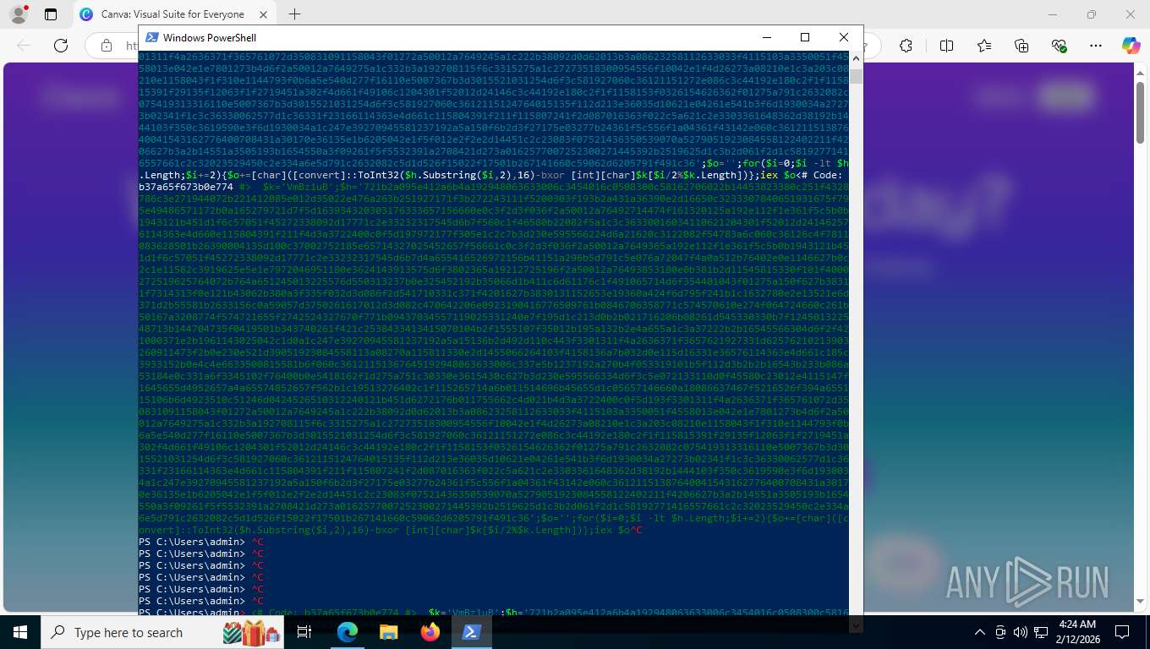Restore down the Edge window
This screenshot has height=649, width=1150.
[x=1092, y=14]
